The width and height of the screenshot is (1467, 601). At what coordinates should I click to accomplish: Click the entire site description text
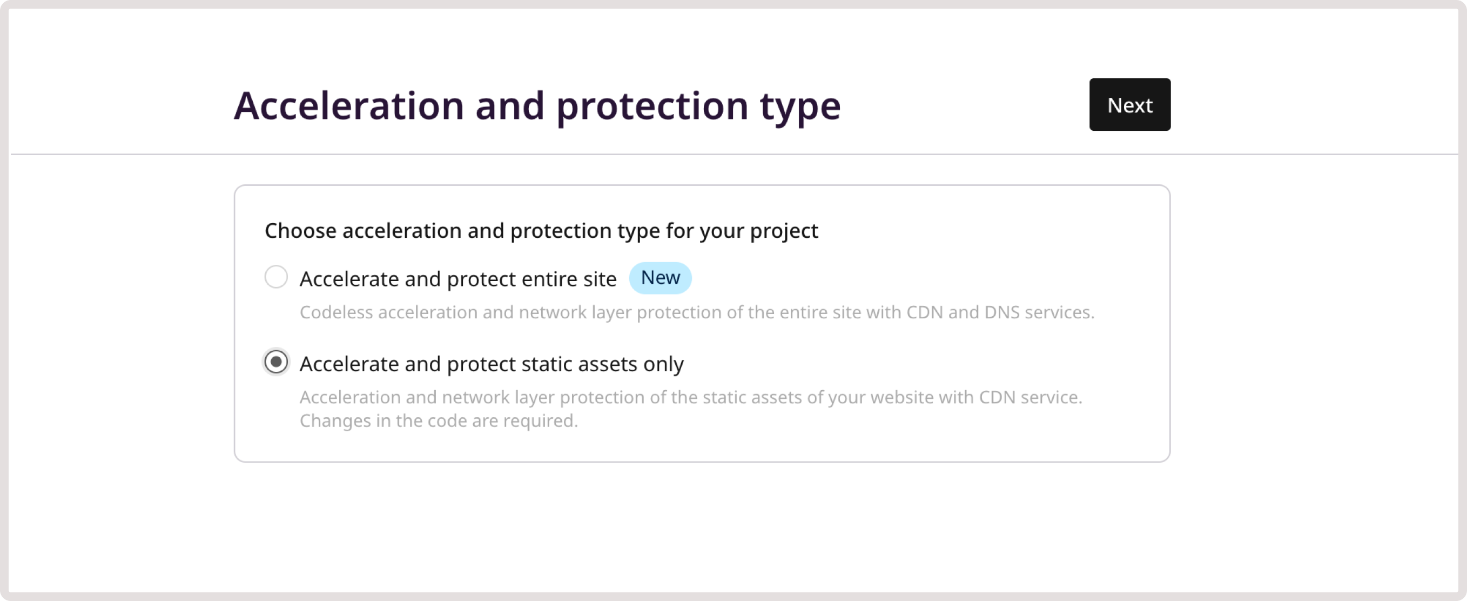(696, 312)
